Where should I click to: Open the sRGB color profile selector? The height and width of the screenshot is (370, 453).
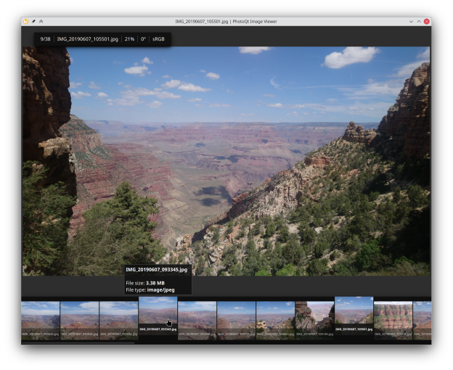tap(158, 38)
